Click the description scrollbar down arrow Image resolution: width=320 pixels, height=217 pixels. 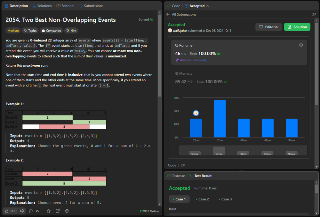[x=160, y=204]
